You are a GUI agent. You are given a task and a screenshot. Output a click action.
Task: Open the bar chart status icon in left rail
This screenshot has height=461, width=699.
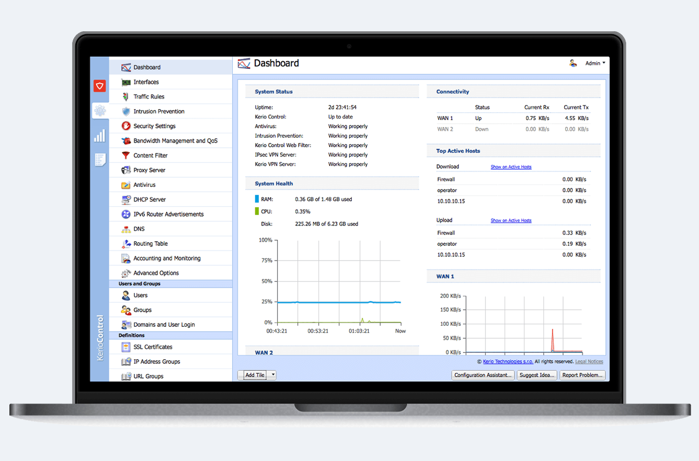pos(100,136)
